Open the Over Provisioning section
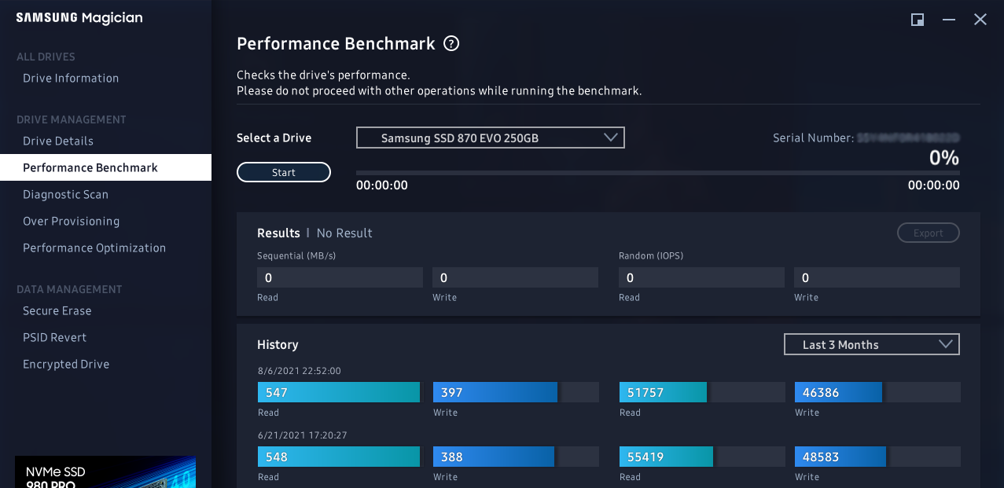 point(71,221)
